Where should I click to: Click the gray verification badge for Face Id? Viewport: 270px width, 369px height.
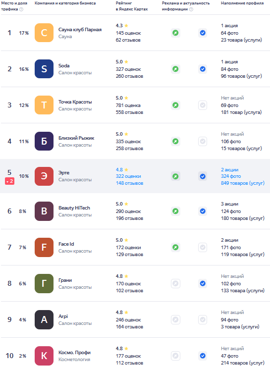(x=203, y=247)
